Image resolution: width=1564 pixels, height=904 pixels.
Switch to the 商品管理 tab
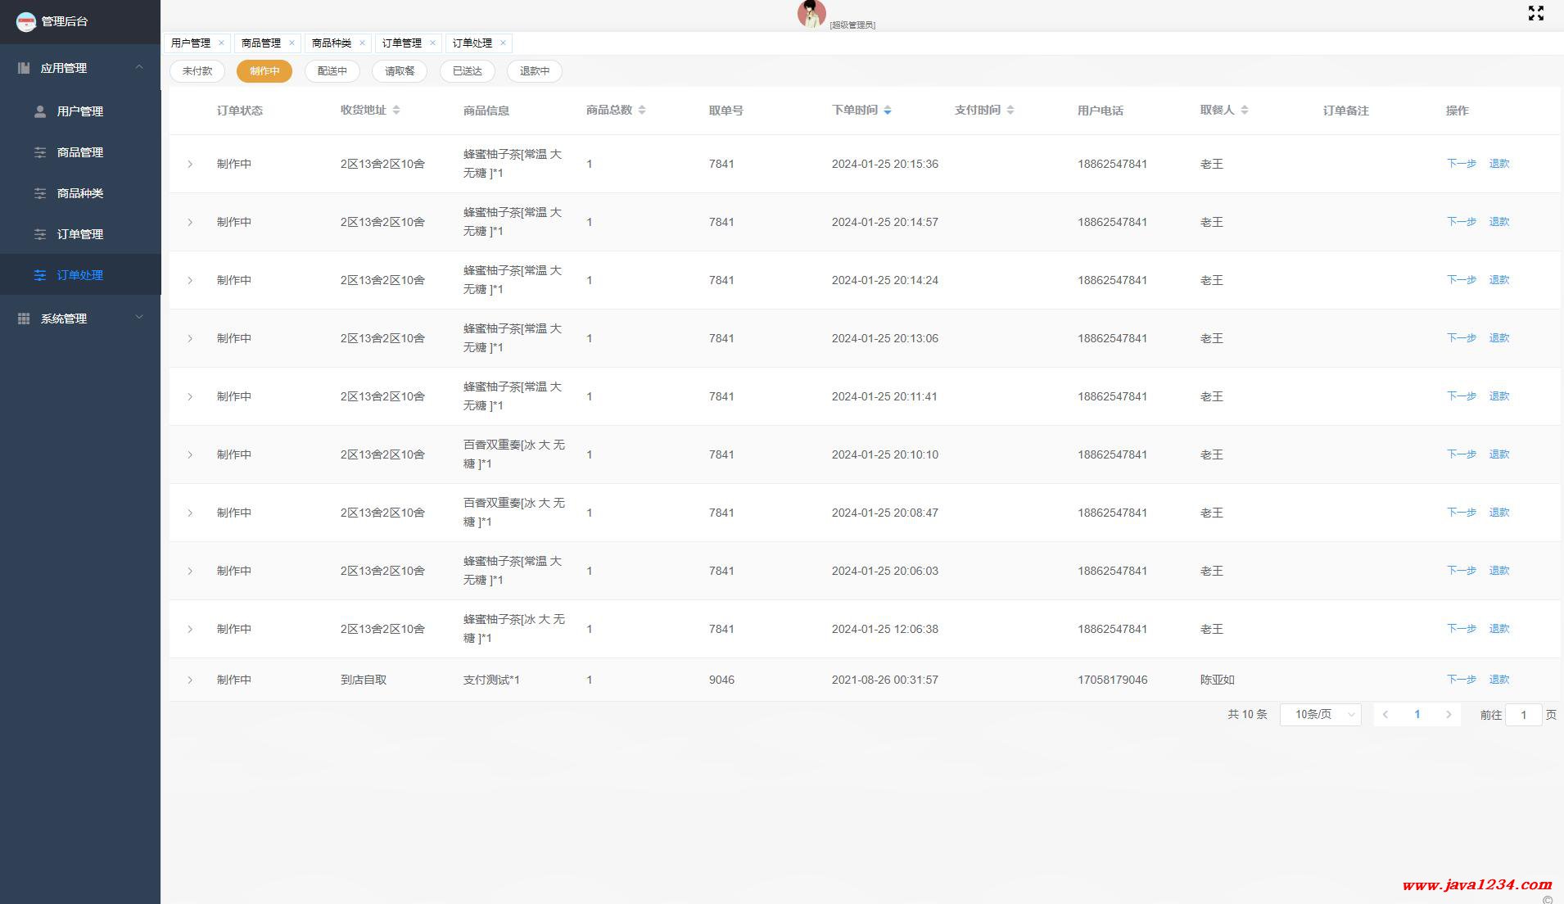(x=261, y=43)
